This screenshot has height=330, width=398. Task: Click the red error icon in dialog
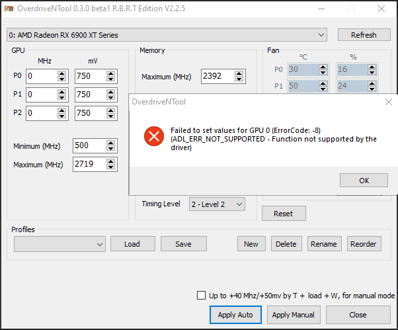click(154, 136)
